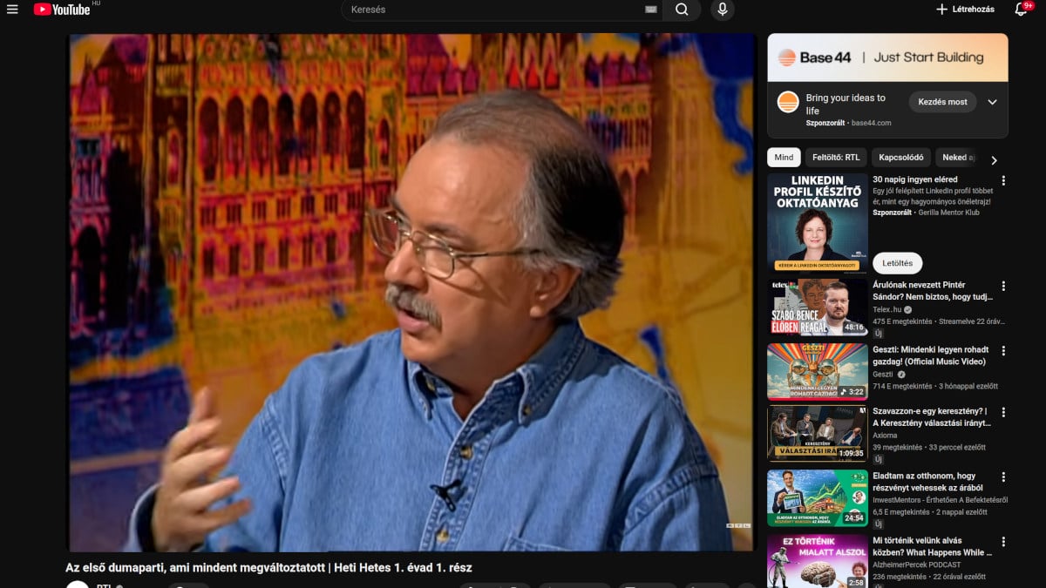
Task: Open options for Geszti video
Action: coord(1003,351)
